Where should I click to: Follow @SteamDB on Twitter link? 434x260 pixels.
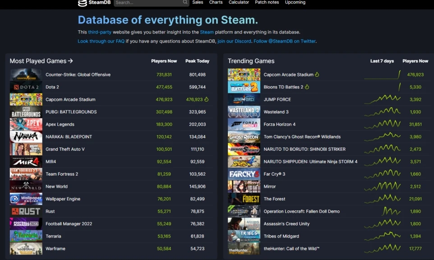[x=285, y=41]
